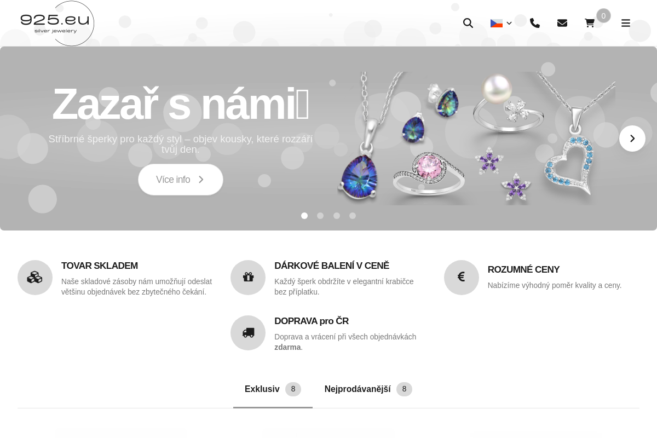This screenshot has width=657, height=438.
Task: Select the fourth carousel slide dot
Action: pos(353,216)
